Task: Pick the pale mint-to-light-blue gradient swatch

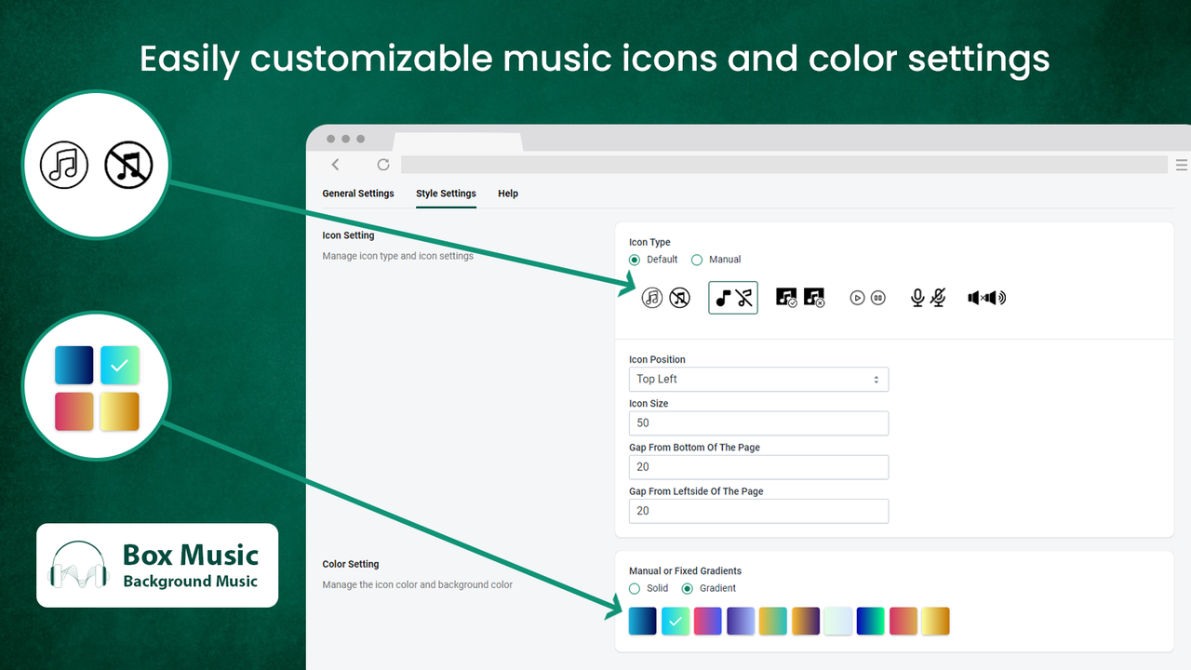Action: point(838,621)
